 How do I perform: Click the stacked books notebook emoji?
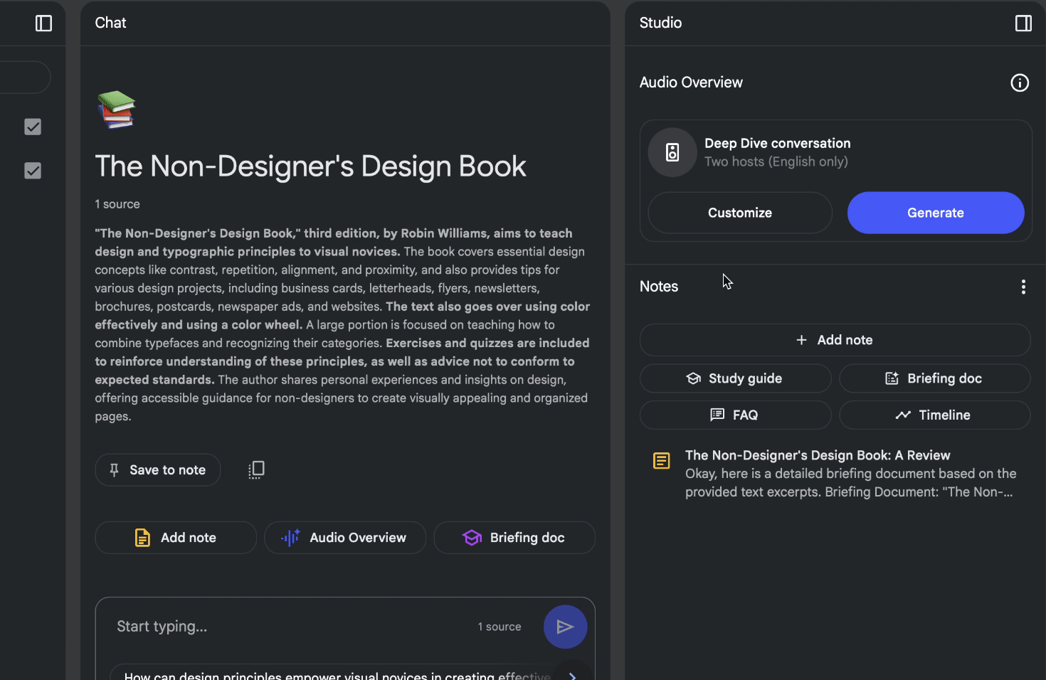point(116,110)
